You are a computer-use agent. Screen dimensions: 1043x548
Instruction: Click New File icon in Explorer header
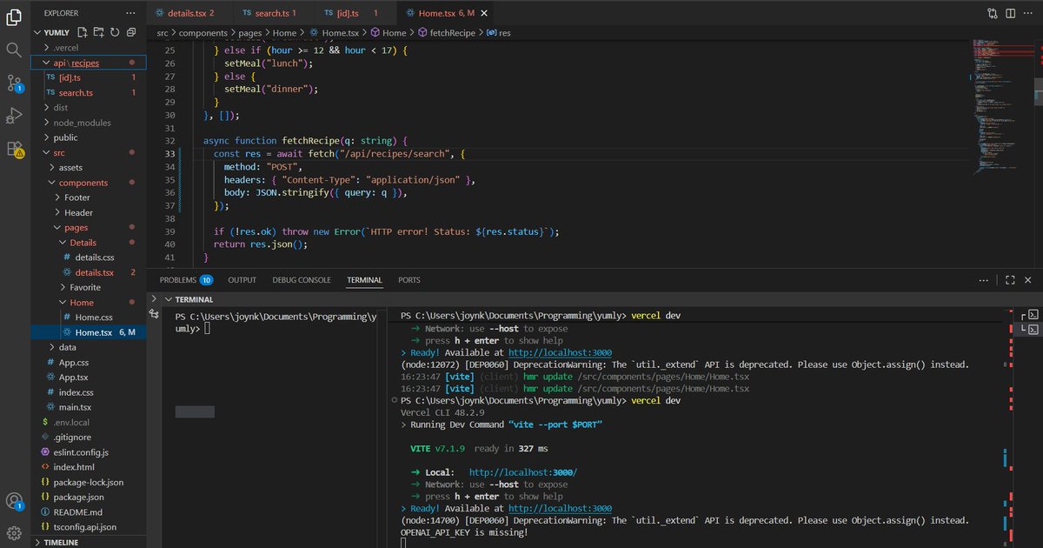(83, 32)
